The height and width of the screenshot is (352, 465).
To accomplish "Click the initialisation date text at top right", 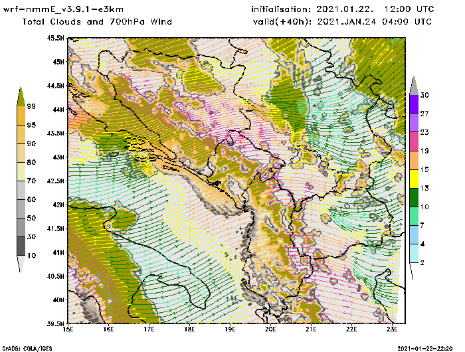I will point(343,9).
